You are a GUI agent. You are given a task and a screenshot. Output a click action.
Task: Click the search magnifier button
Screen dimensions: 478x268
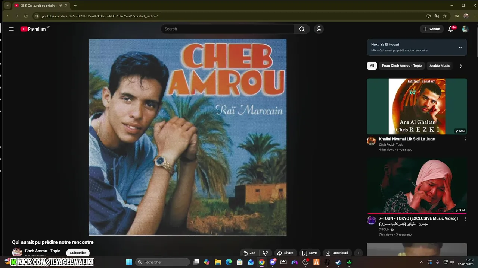(302, 29)
